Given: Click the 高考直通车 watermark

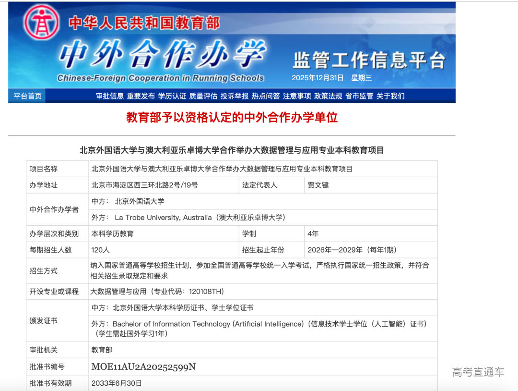Looking at the screenshot, I should click(478, 372).
